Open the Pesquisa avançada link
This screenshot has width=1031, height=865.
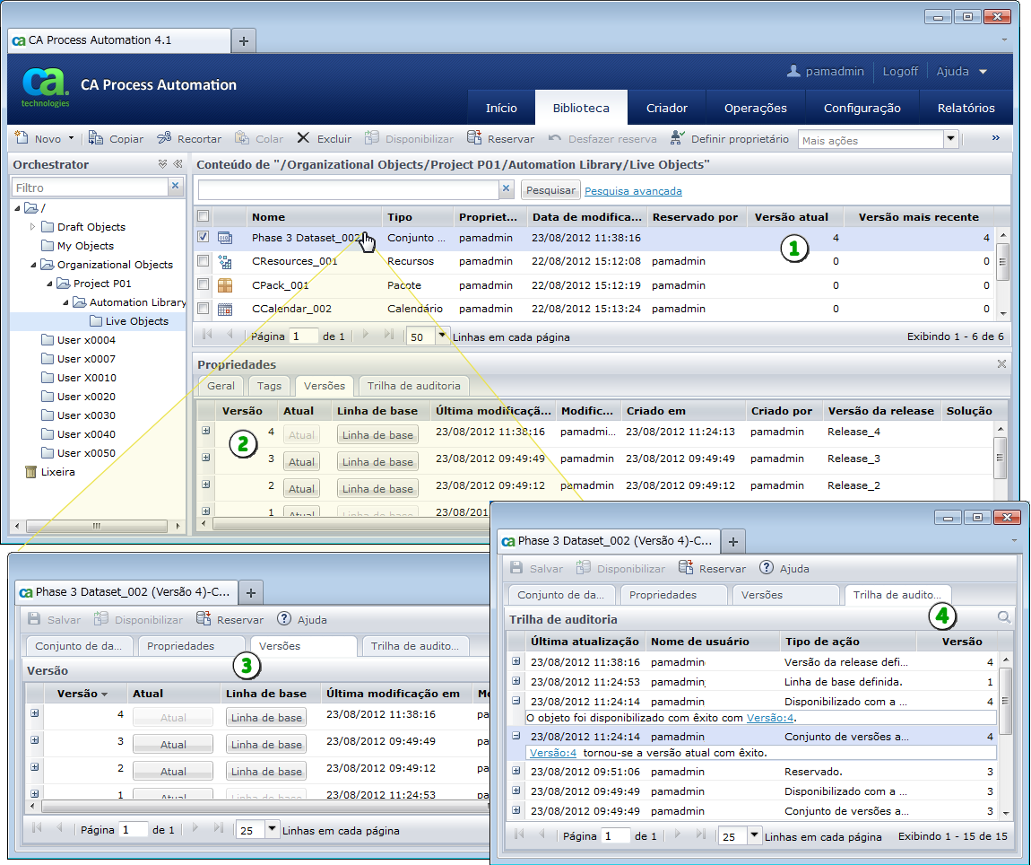[633, 191]
